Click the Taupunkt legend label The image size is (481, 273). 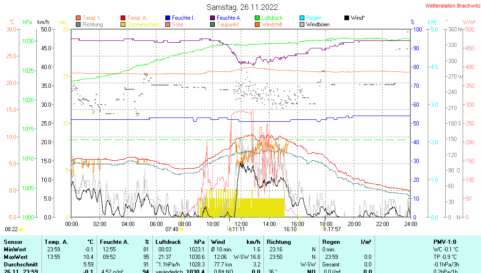[228, 24]
